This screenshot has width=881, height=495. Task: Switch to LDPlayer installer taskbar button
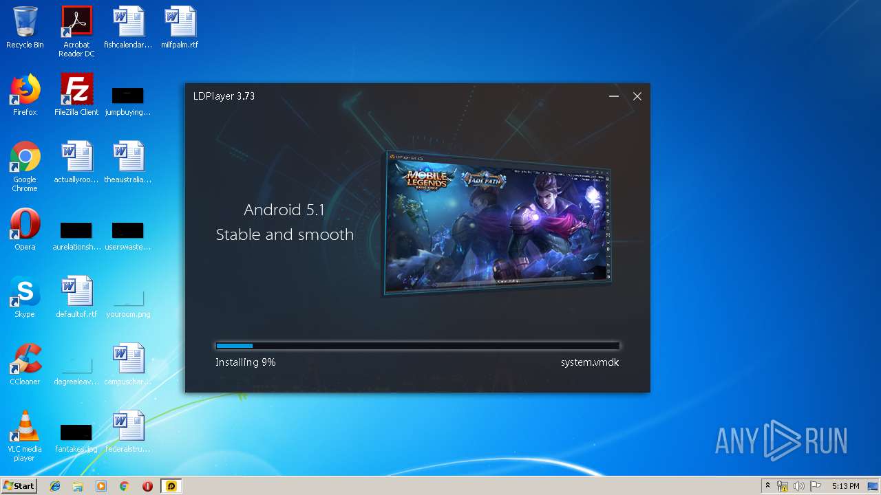[x=171, y=486]
